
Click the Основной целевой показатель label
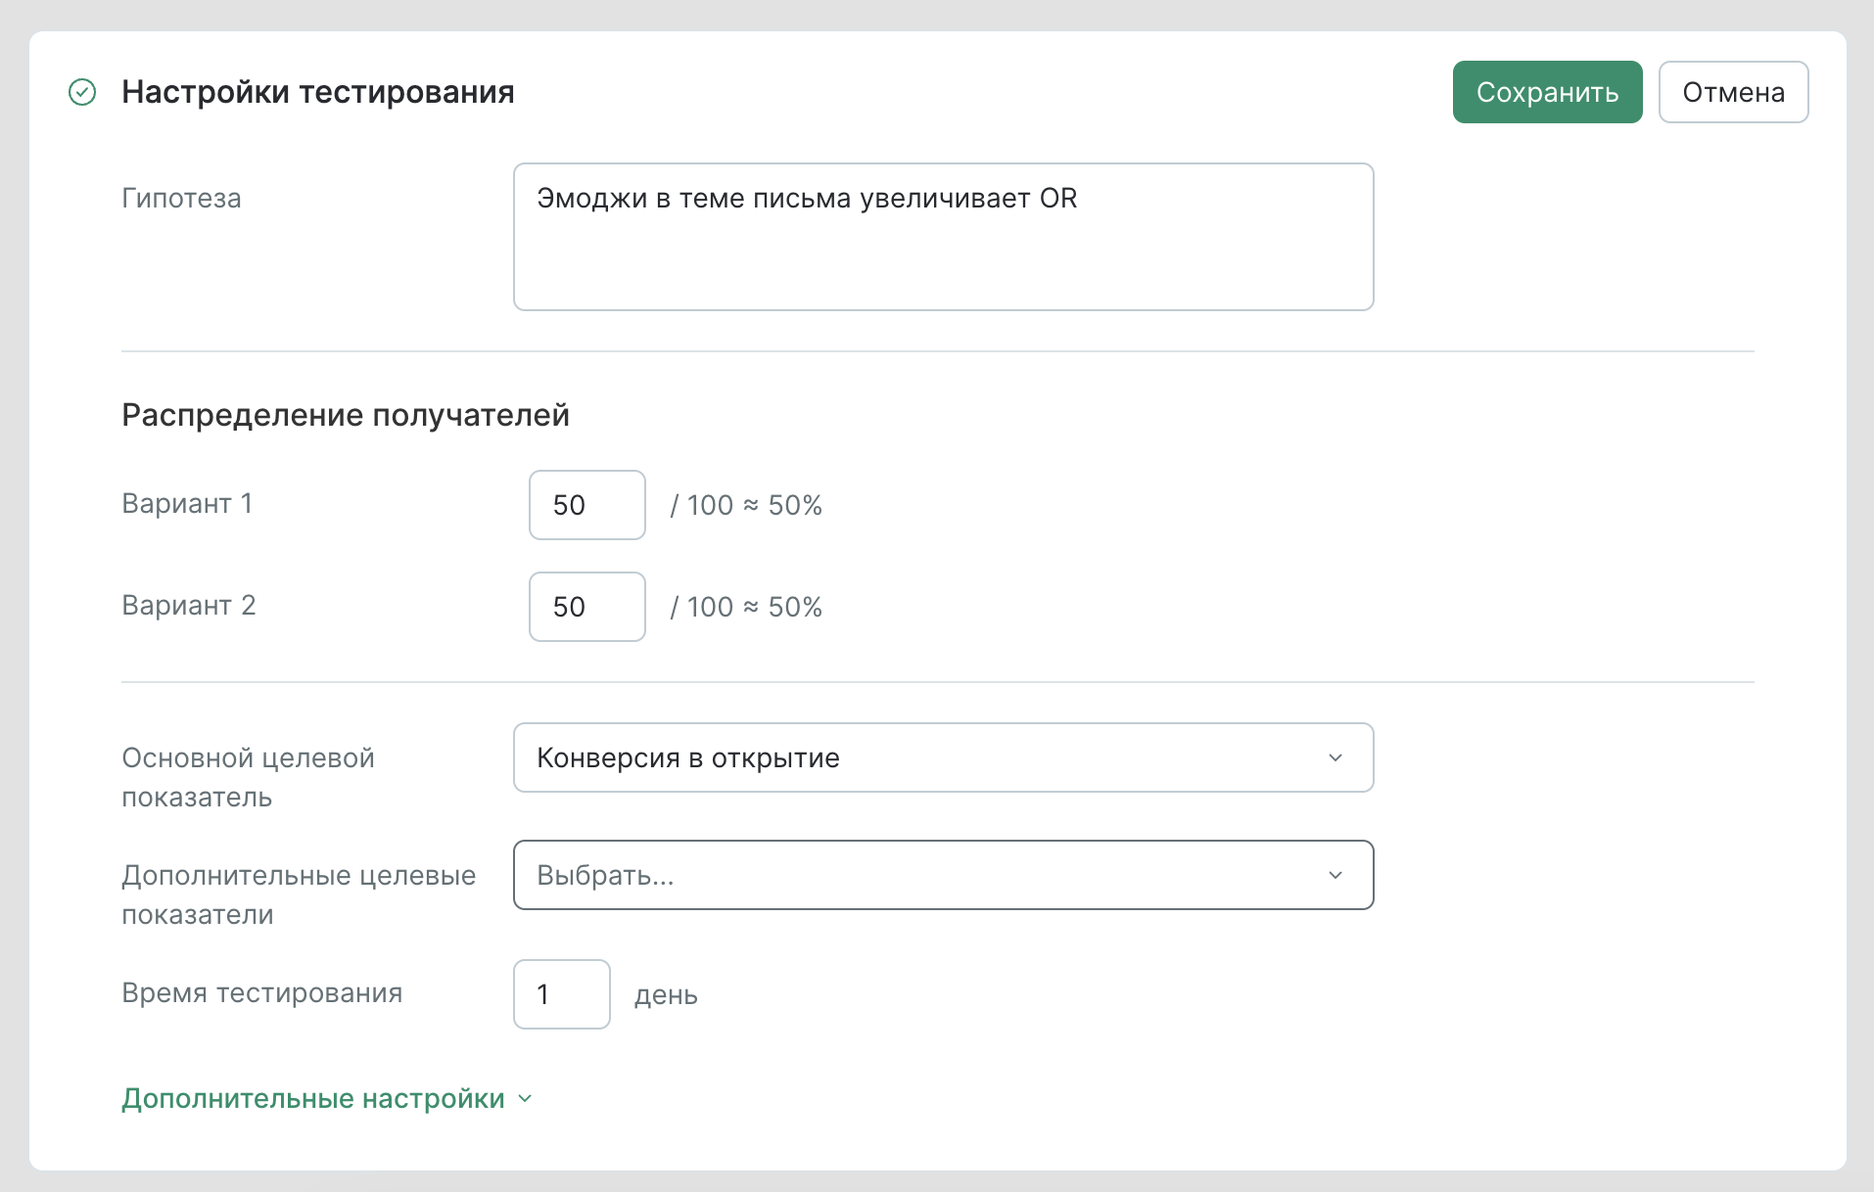coord(248,777)
